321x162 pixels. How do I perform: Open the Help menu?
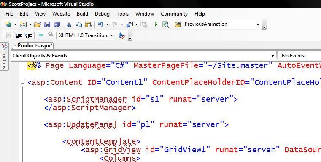click(200, 14)
